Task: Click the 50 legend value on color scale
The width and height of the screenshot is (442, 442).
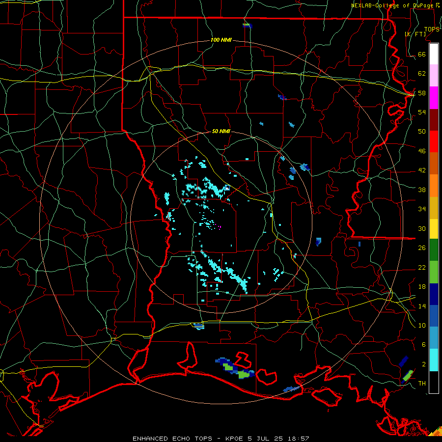Action: (422, 131)
